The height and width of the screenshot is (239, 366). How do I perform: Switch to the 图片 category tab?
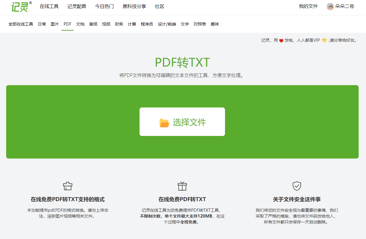coord(54,24)
